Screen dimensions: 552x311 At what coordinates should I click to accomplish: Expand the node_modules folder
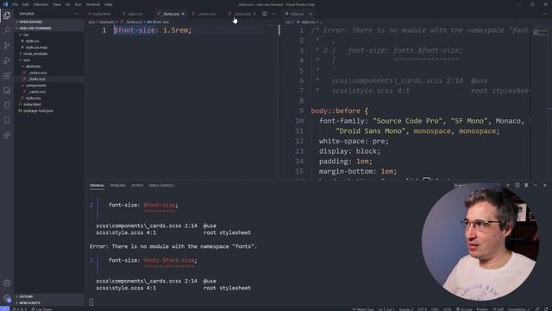coord(49,54)
